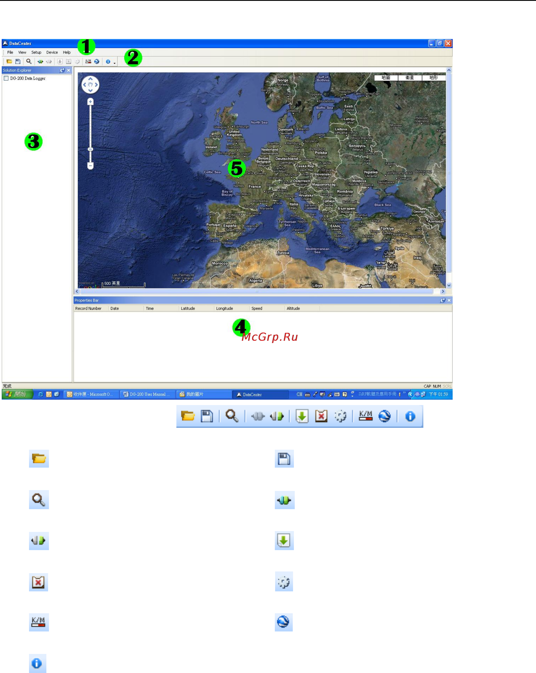Click the green Connect device icon in the DataCenter toolbar
Viewport: 536px width, 673px height.
click(x=40, y=61)
